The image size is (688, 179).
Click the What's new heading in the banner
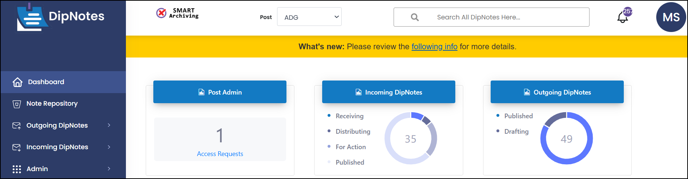(321, 47)
